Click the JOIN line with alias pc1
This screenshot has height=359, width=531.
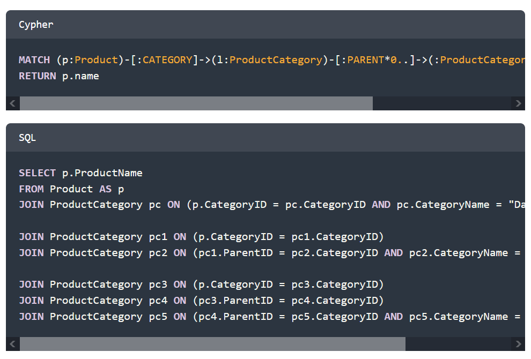201,236
